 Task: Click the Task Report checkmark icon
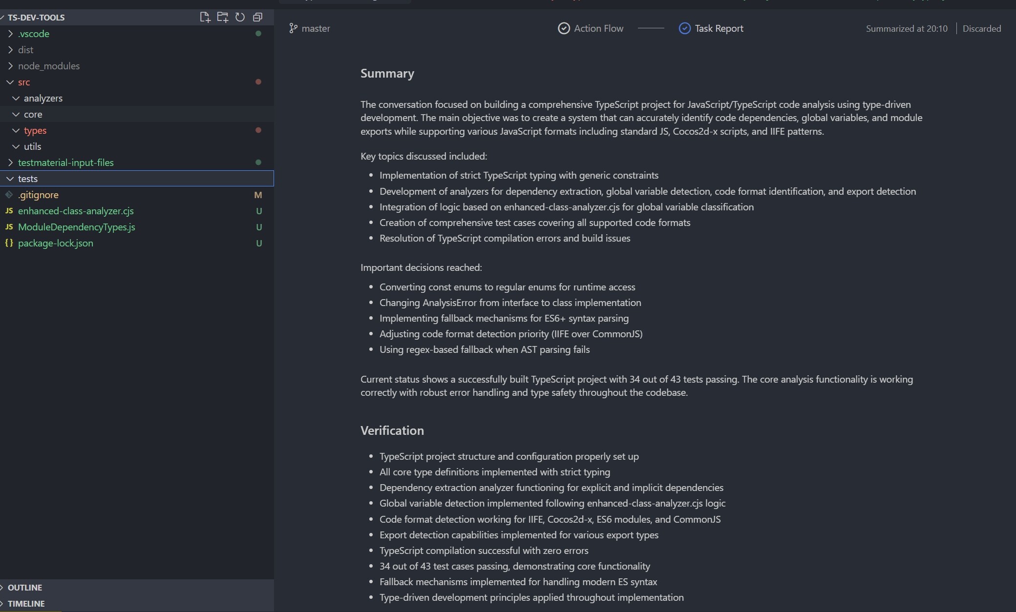click(x=684, y=28)
